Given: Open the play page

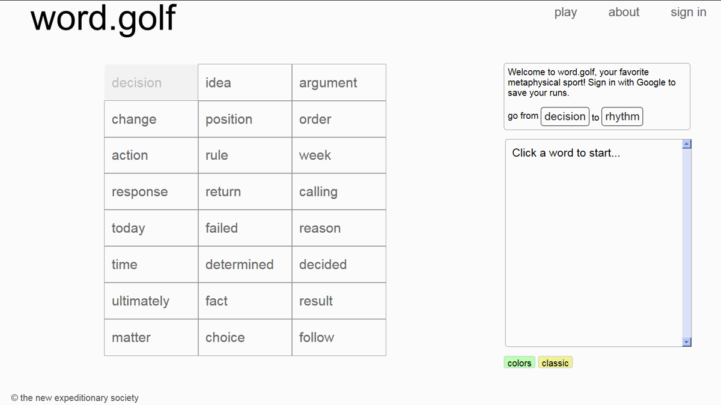Looking at the screenshot, I should [565, 12].
